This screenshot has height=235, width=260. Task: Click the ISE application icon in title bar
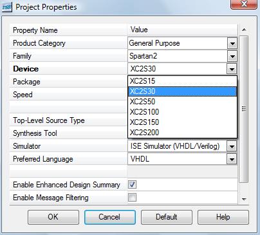[x=7, y=8]
